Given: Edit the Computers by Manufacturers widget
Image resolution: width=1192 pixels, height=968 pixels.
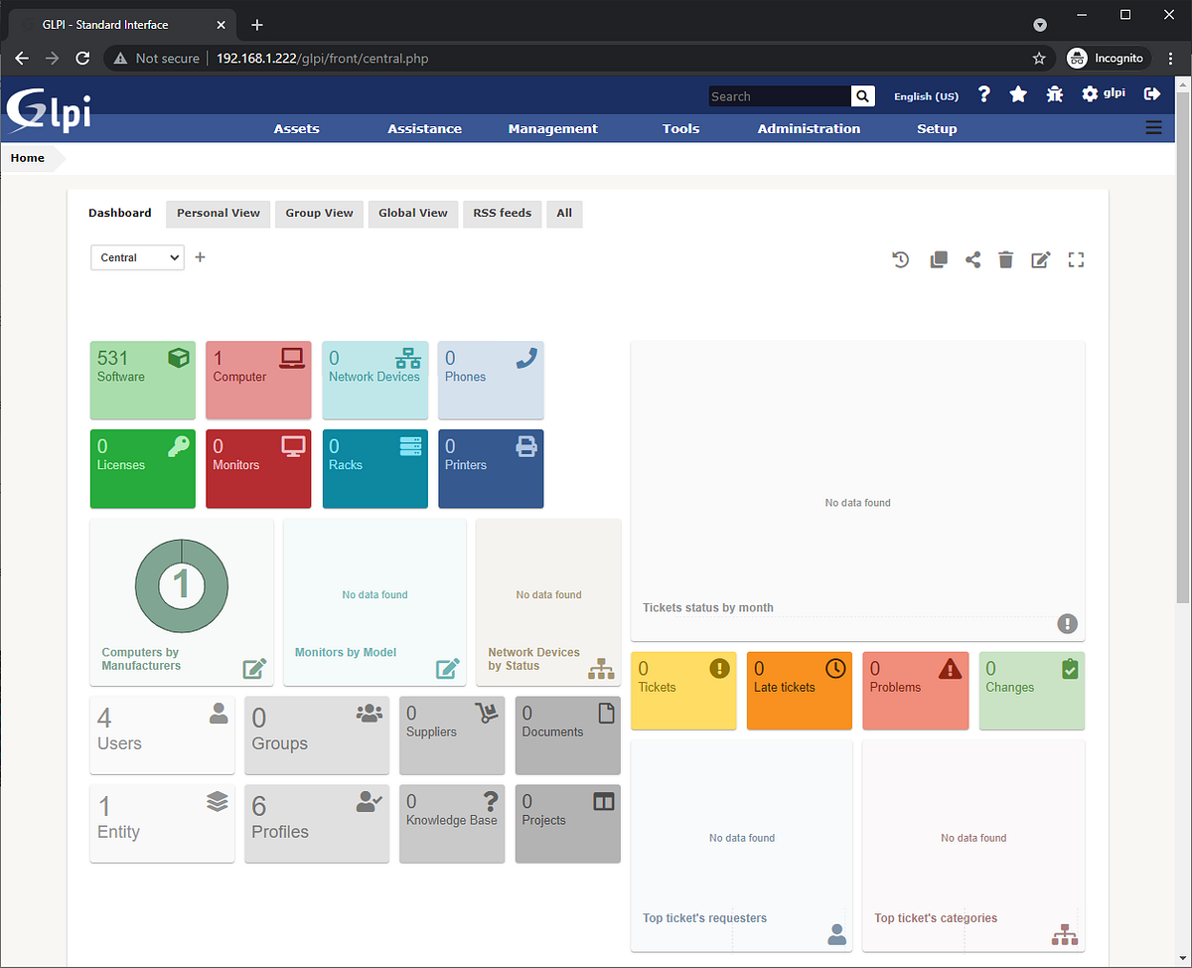Looking at the screenshot, I should click(254, 669).
